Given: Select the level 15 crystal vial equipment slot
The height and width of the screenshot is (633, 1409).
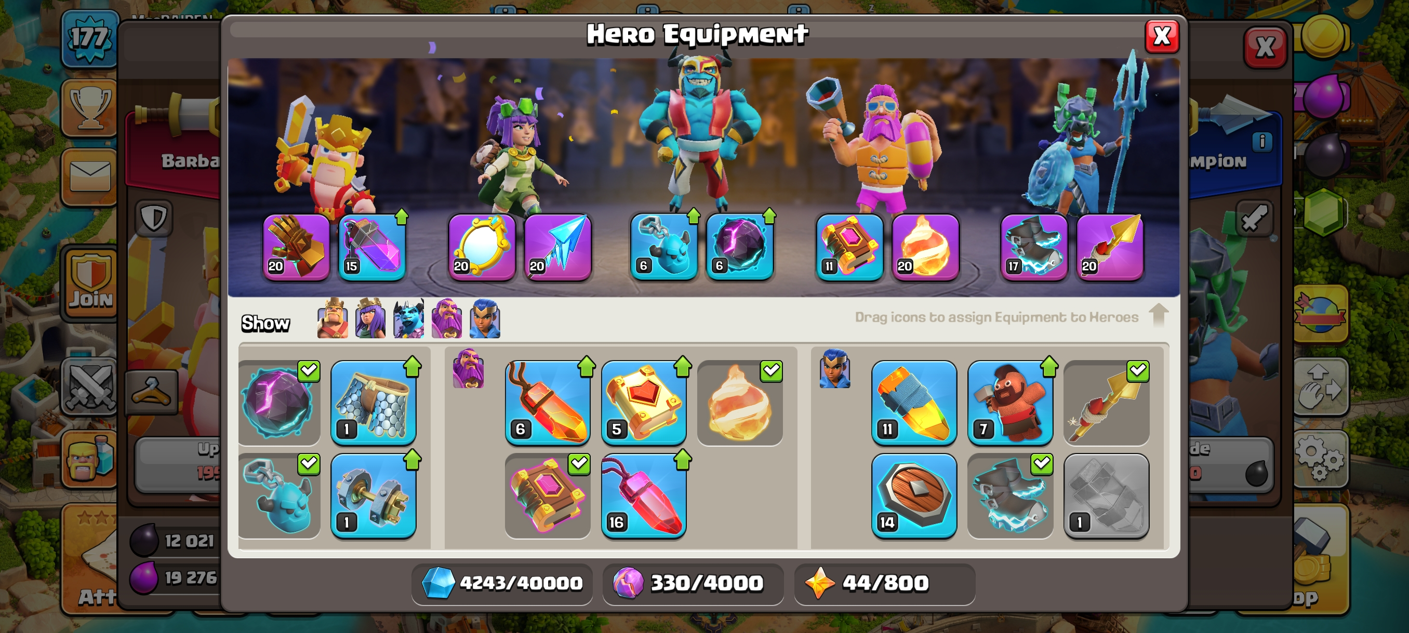Looking at the screenshot, I should click(372, 247).
